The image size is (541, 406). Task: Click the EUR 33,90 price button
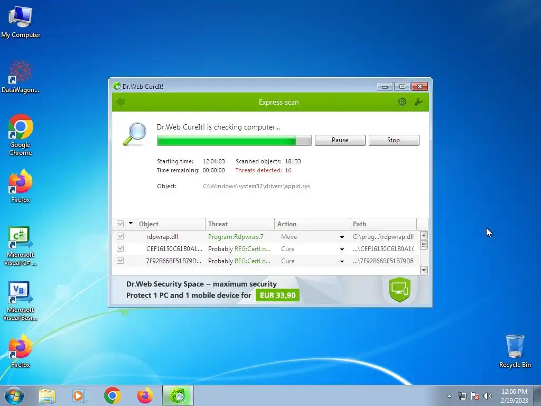coord(277,296)
